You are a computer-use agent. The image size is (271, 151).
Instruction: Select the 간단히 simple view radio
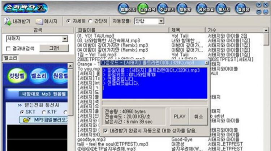pyautogui.click(x=90, y=21)
